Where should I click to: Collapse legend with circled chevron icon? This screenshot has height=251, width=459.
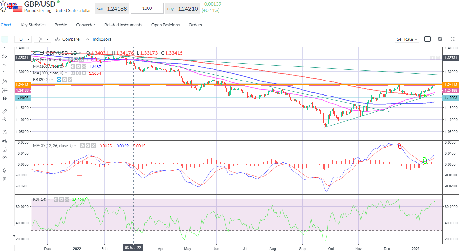35,52
